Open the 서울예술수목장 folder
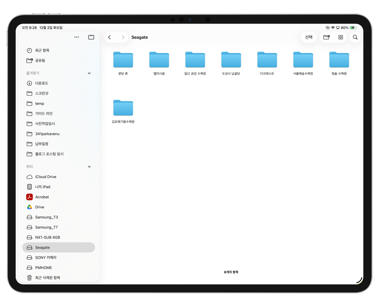Viewport: 379px width, 308px height. point(303,63)
